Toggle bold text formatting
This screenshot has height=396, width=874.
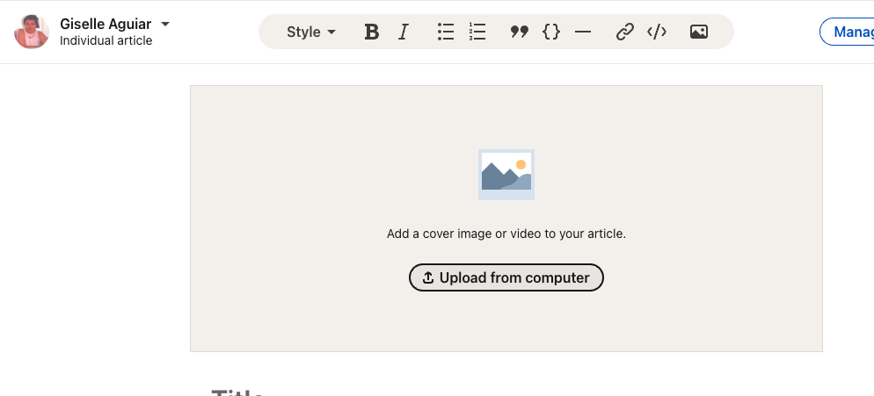372,32
